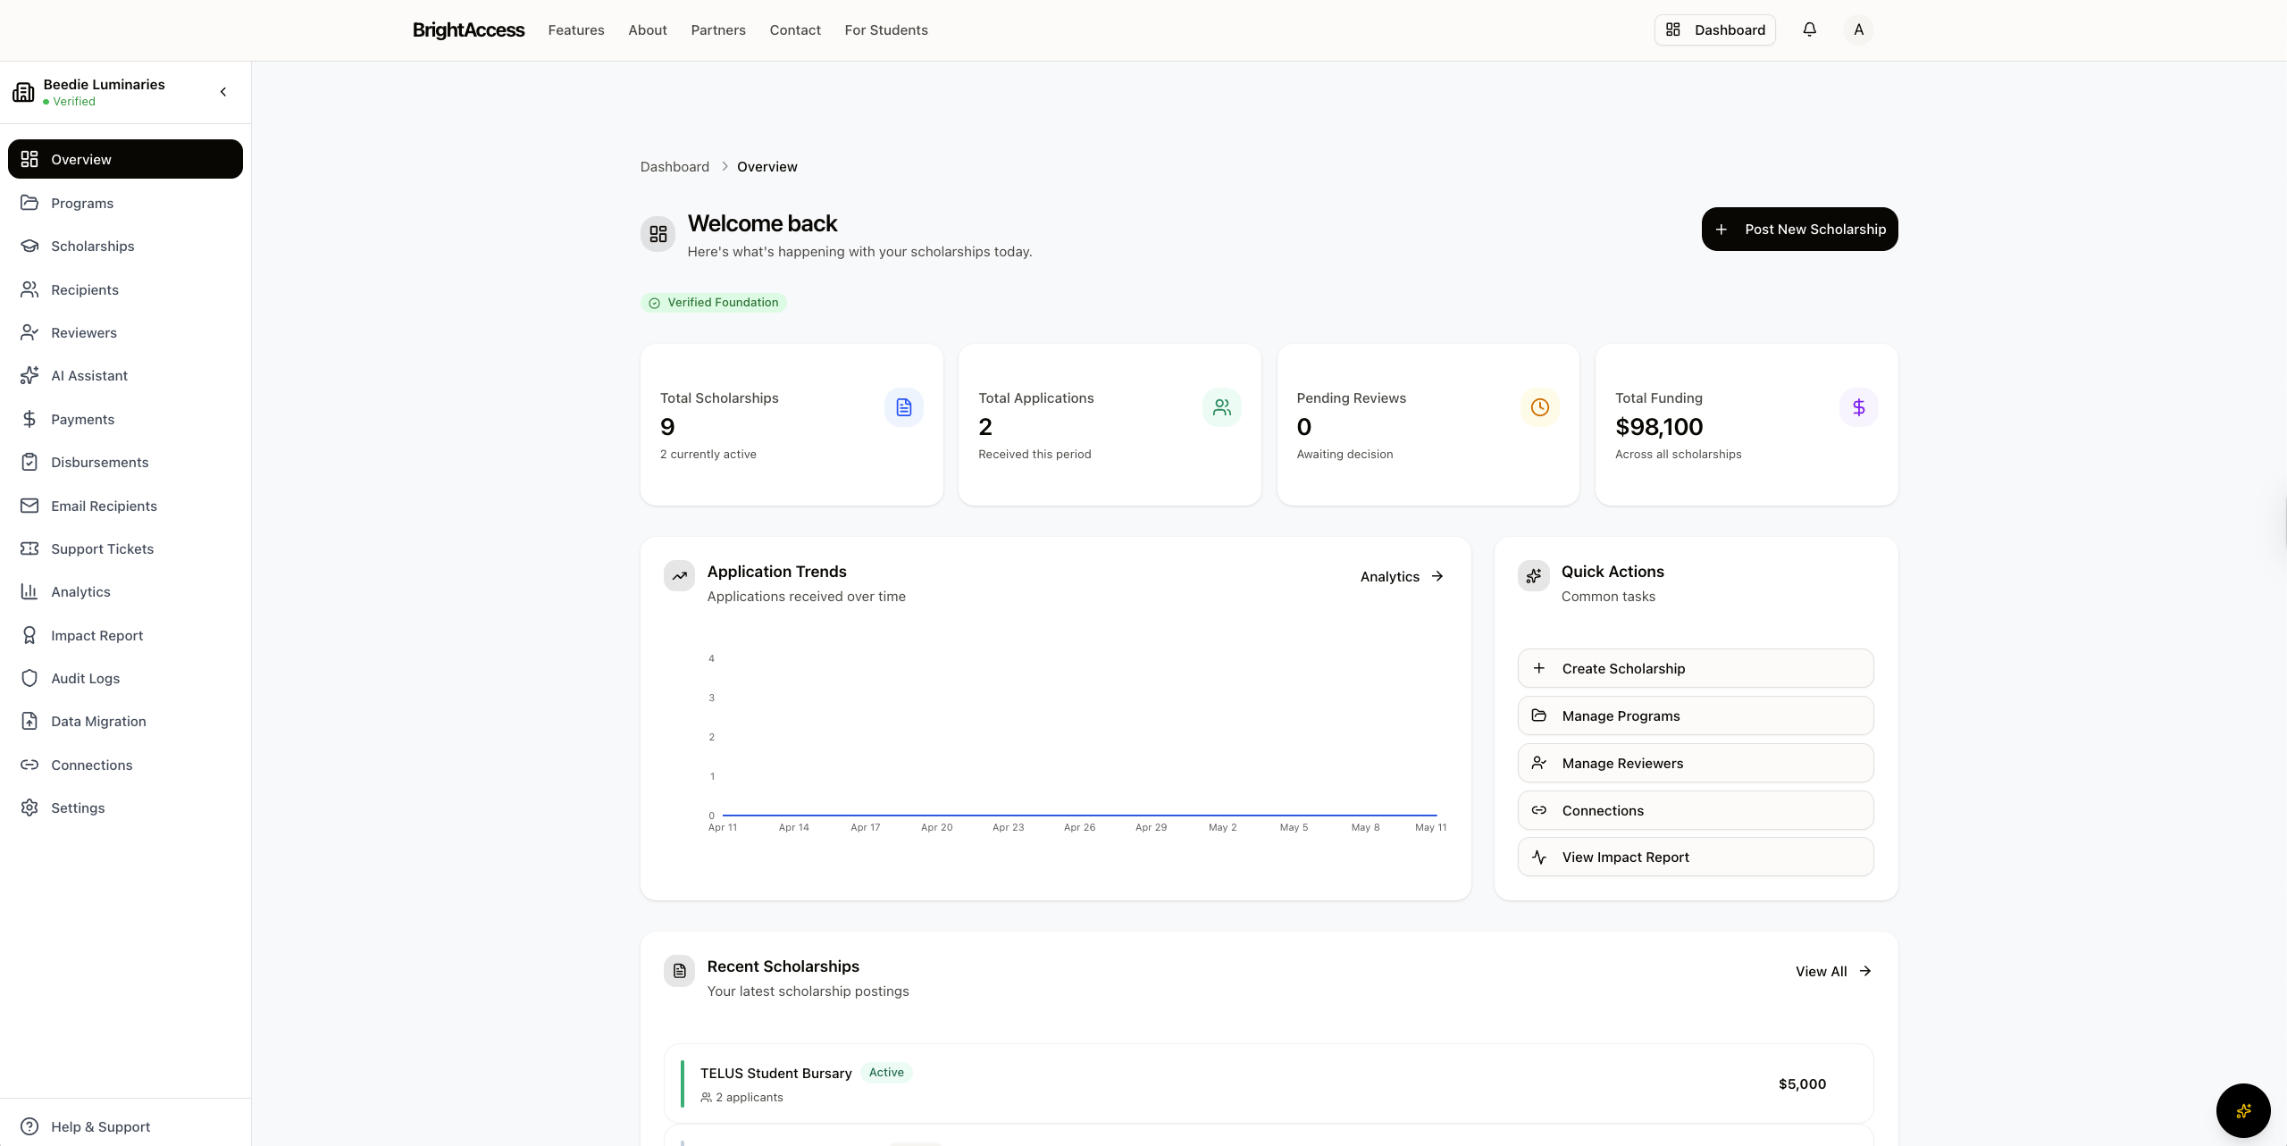Click Manage Programs quick action
The height and width of the screenshot is (1146, 2287).
1696,715
